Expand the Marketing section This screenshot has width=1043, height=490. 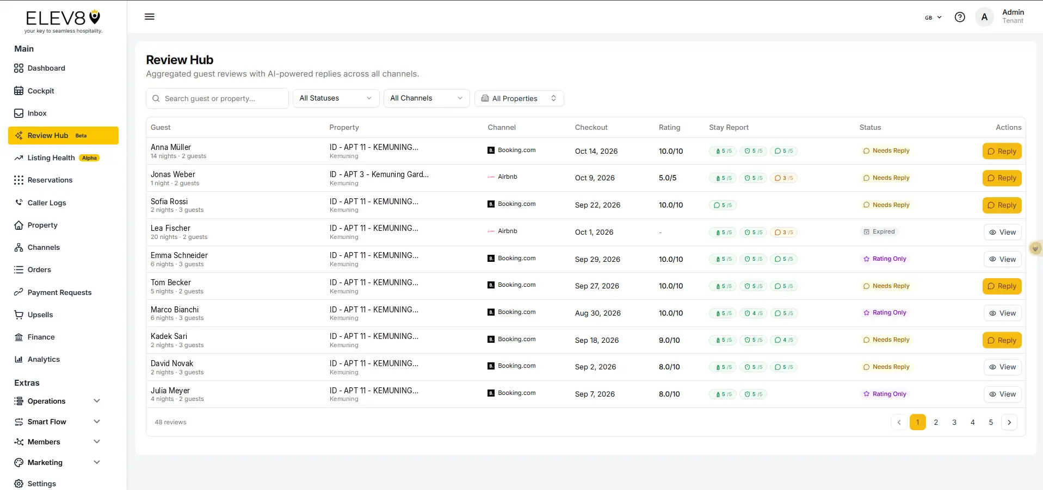coord(58,462)
